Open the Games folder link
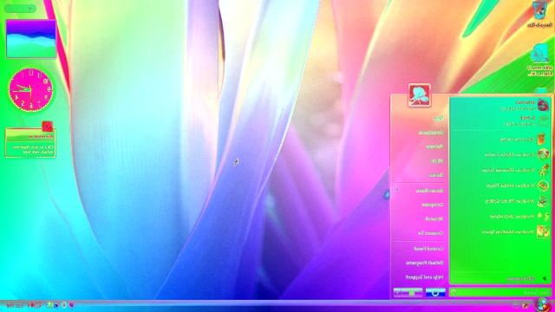Viewport: 555px width, 312px height. point(435,175)
